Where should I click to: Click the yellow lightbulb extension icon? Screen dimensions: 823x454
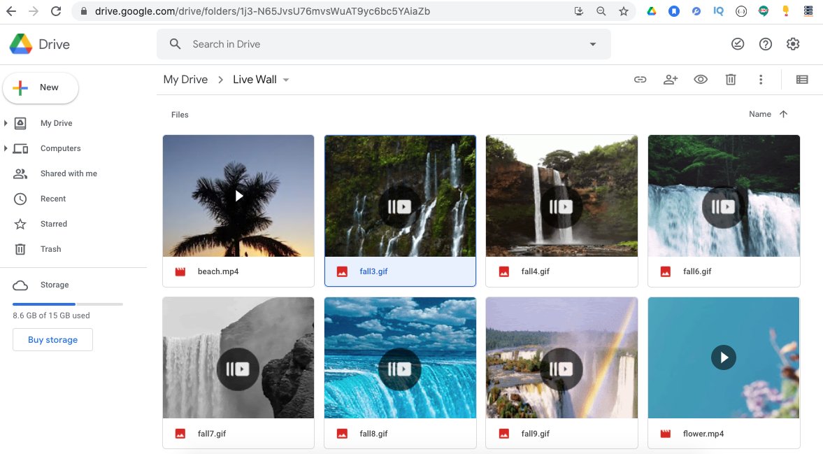pyautogui.click(x=786, y=11)
